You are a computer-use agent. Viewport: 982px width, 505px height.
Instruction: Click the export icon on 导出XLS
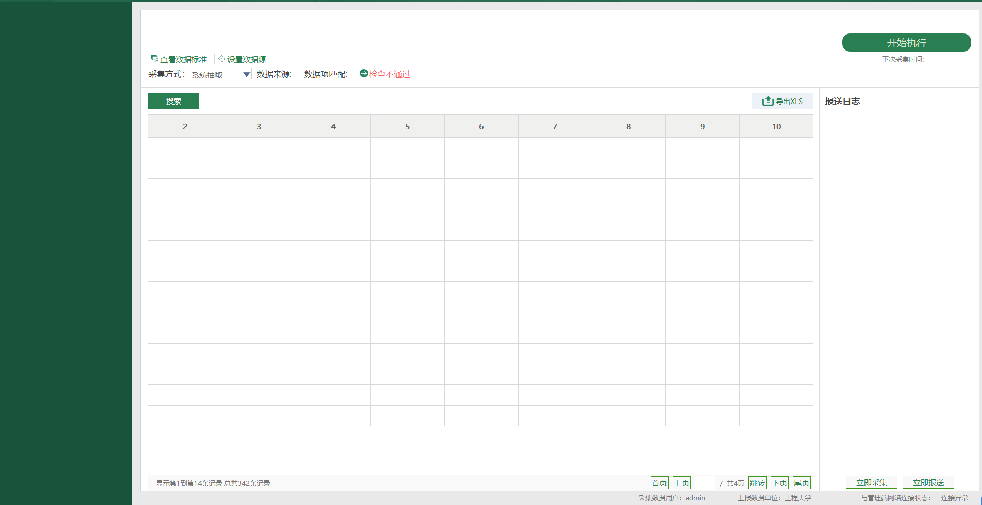pyautogui.click(x=768, y=101)
